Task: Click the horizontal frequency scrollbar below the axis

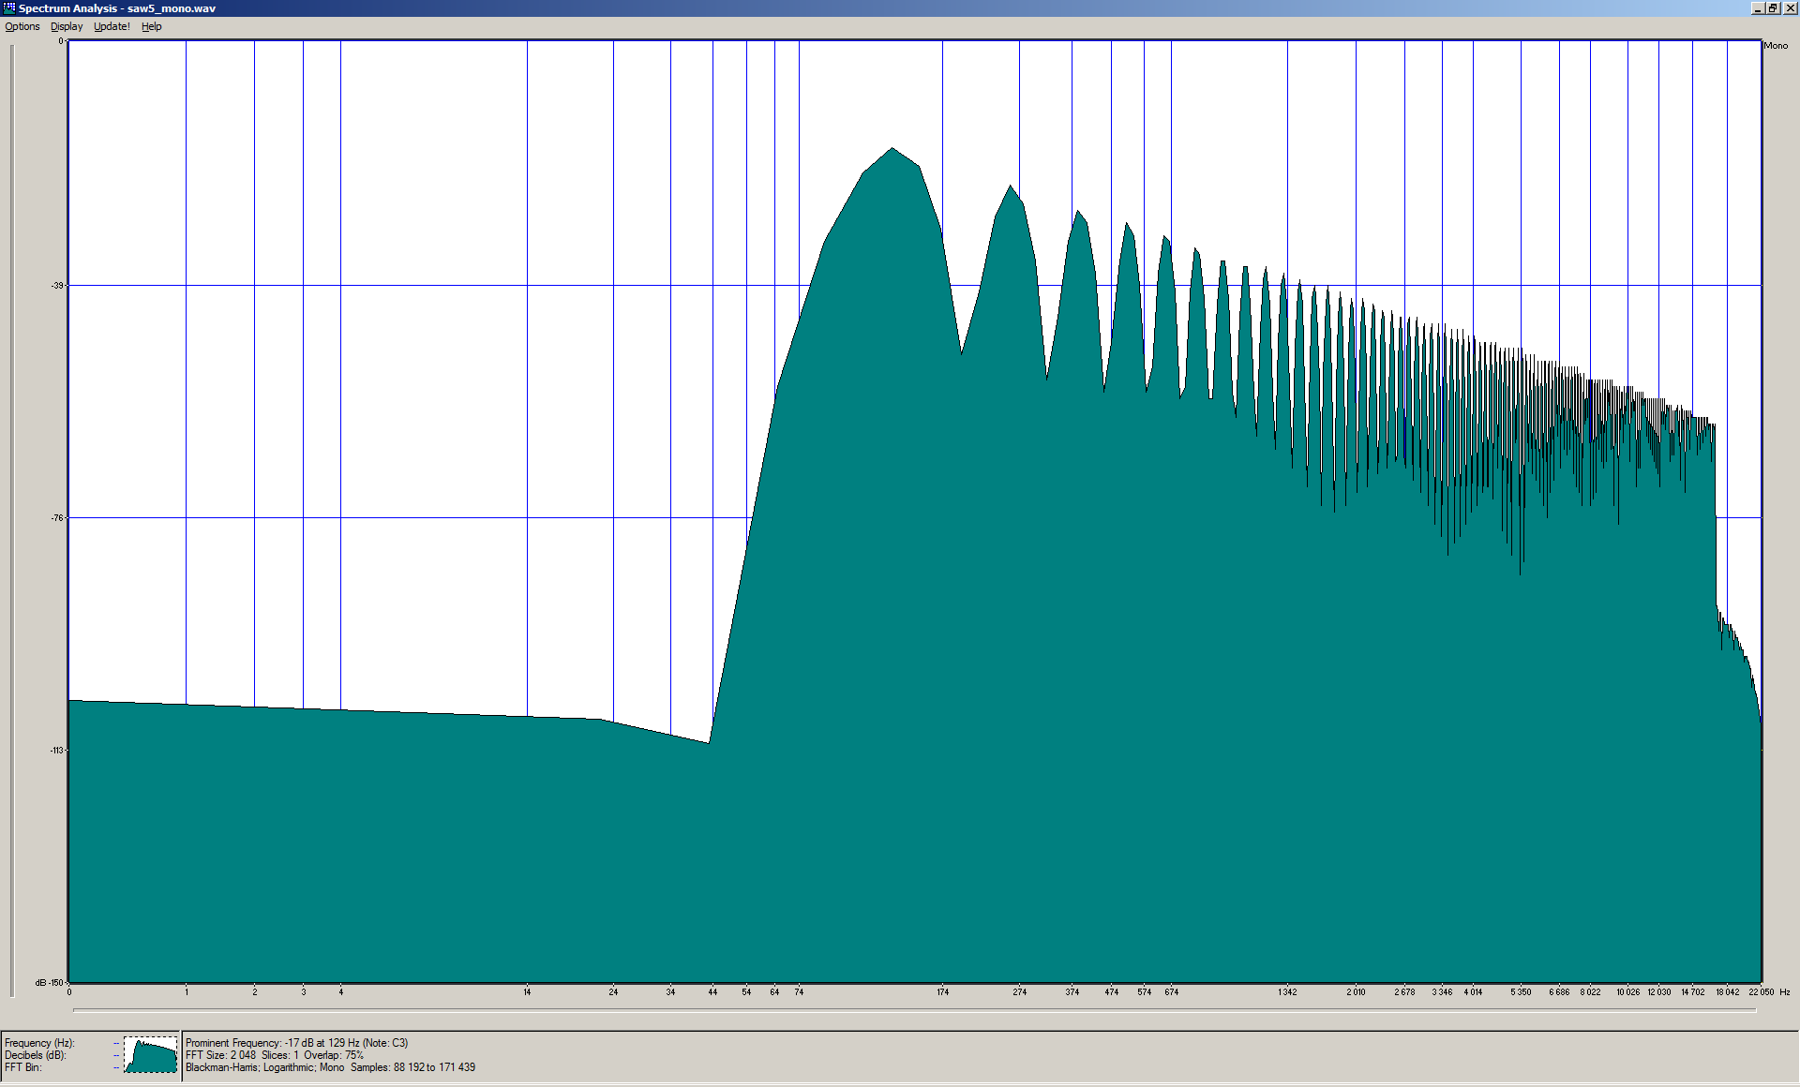Action: pos(914,1010)
